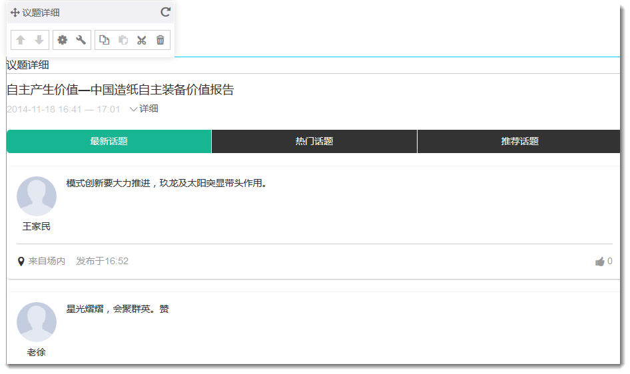The width and height of the screenshot is (630, 374).
Task: Click the paste clipboard icon
Action: [x=123, y=40]
